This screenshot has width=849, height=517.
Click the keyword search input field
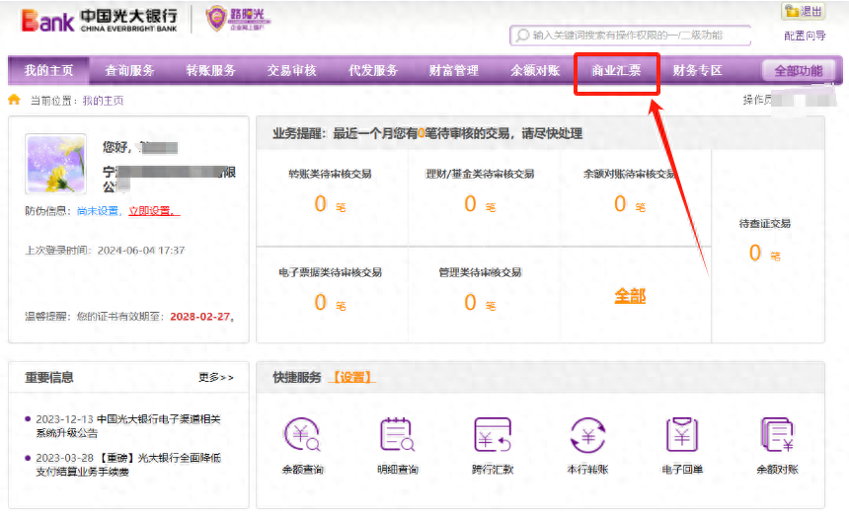(x=637, y=36)
